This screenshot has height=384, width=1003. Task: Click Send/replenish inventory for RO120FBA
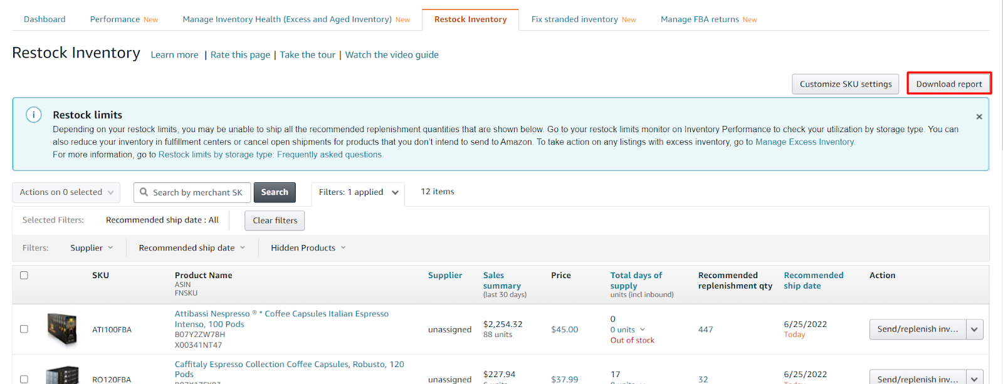(x=918, y=377)
